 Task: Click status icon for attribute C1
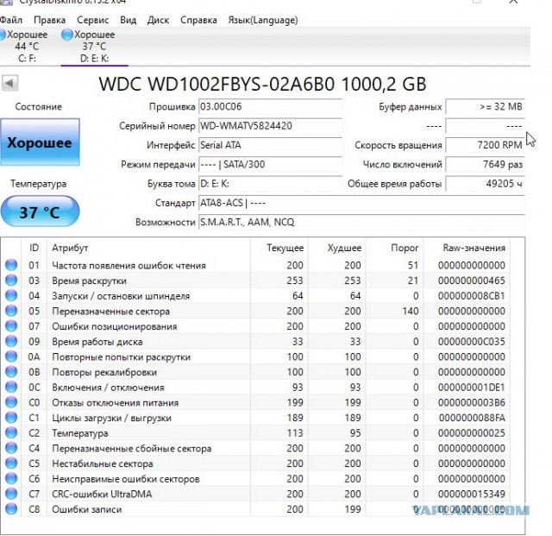click(x=11, y=418)
